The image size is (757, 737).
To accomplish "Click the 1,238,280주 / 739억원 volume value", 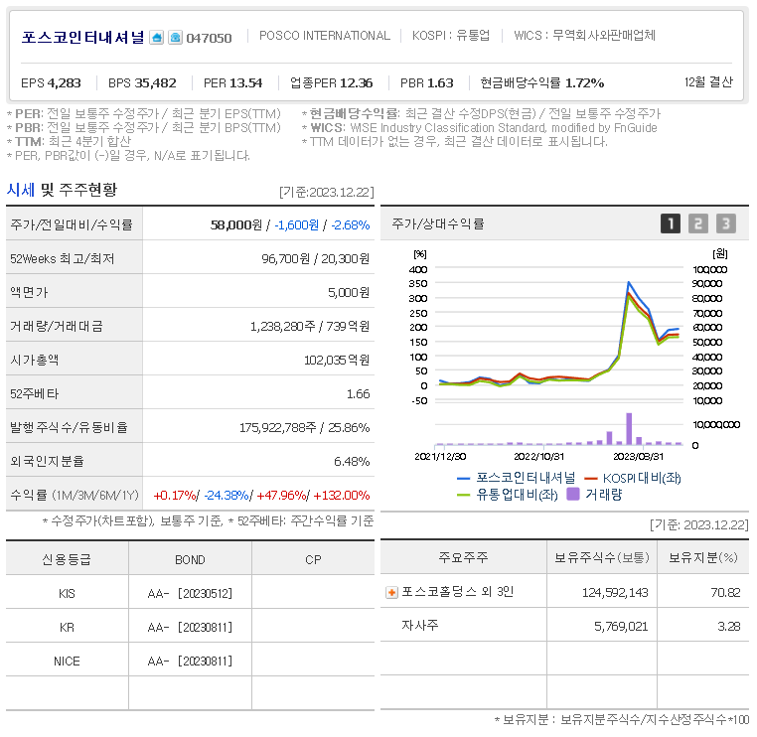I will tap(310, 326).
